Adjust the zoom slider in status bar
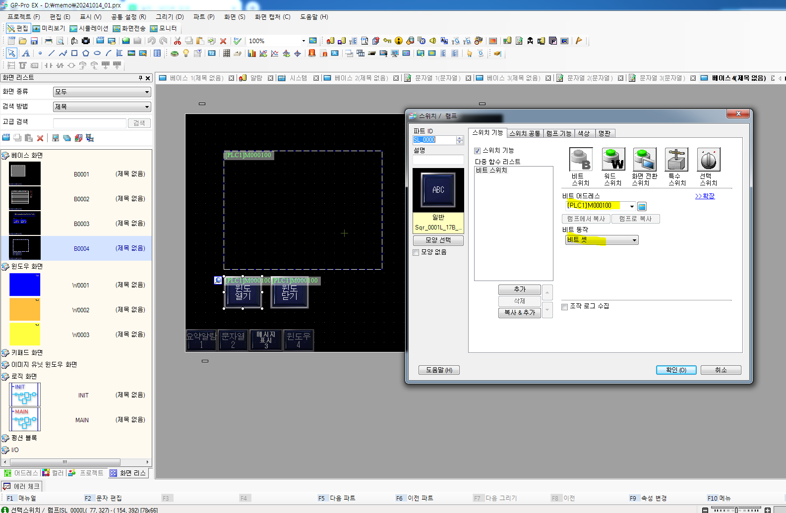This screenshot has width=786, height=513. (x=736, y=510)
